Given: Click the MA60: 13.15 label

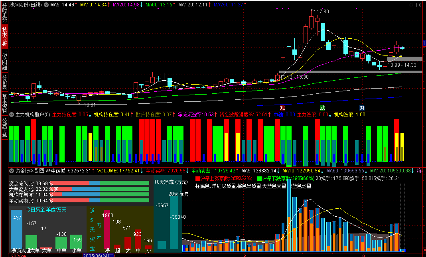Looking at the screenshot, I should click(x=159, y=5).
